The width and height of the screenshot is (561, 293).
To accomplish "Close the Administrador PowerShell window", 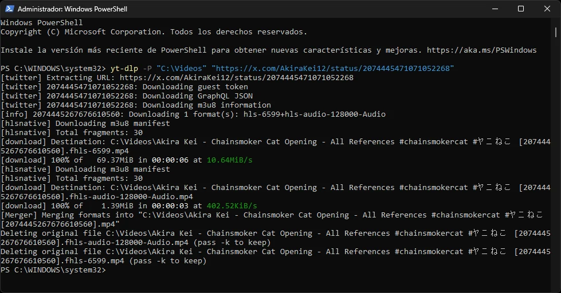I will [547, 9].
